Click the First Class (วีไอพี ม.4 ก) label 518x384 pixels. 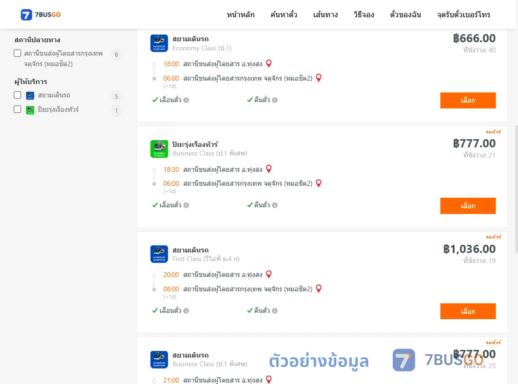point(206,259)
